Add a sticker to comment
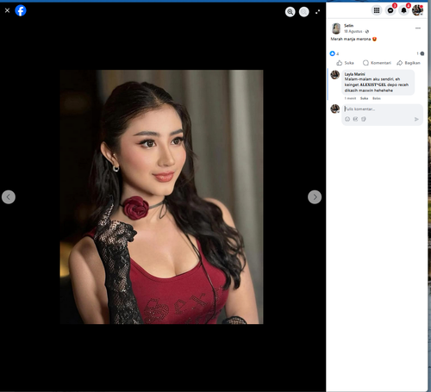The height and width of the screenshot is (392, 431). (364, 119)
